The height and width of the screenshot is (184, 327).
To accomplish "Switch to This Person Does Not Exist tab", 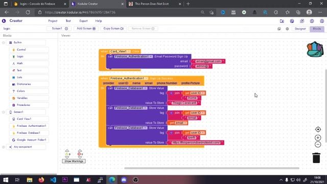I will click(x=155, y=4).
